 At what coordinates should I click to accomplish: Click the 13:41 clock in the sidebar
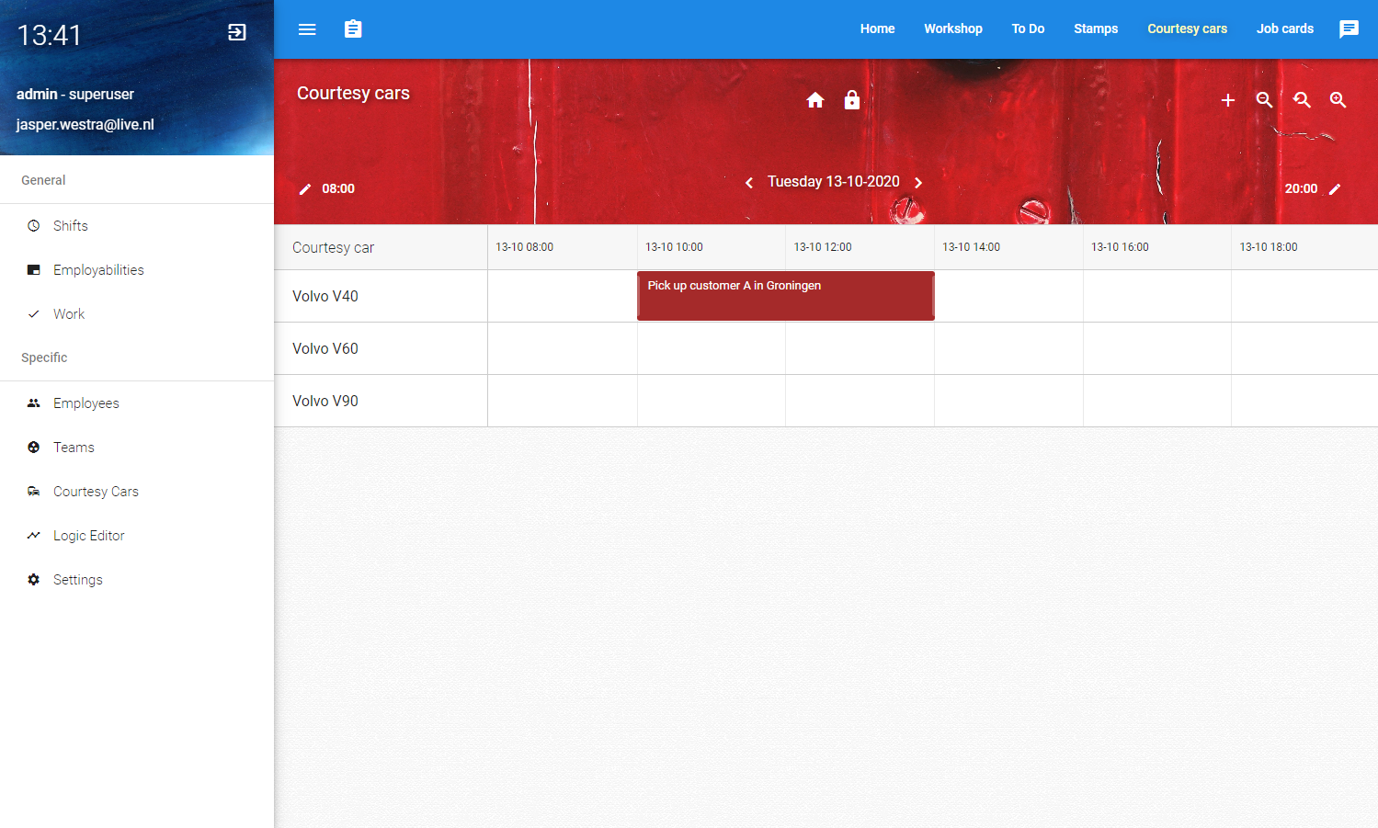tap(50, 35)
